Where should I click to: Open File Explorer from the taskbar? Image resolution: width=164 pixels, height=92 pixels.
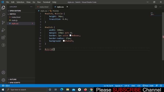[68, 90]
